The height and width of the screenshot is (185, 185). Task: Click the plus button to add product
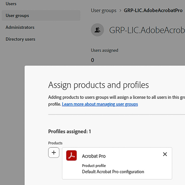tap(54, 152)
